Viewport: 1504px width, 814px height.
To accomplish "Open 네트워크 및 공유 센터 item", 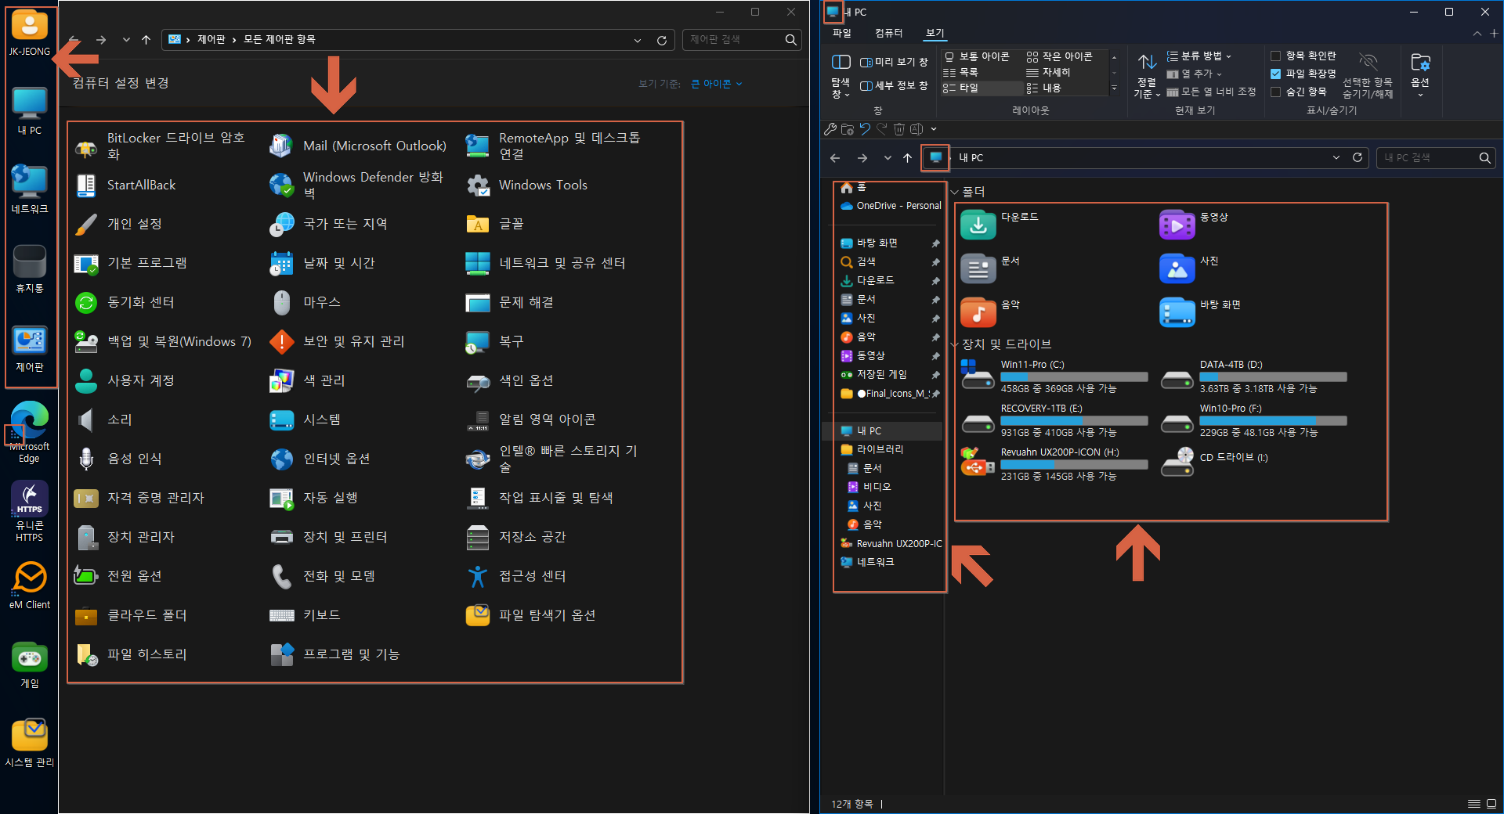I will tap(546, 263).
